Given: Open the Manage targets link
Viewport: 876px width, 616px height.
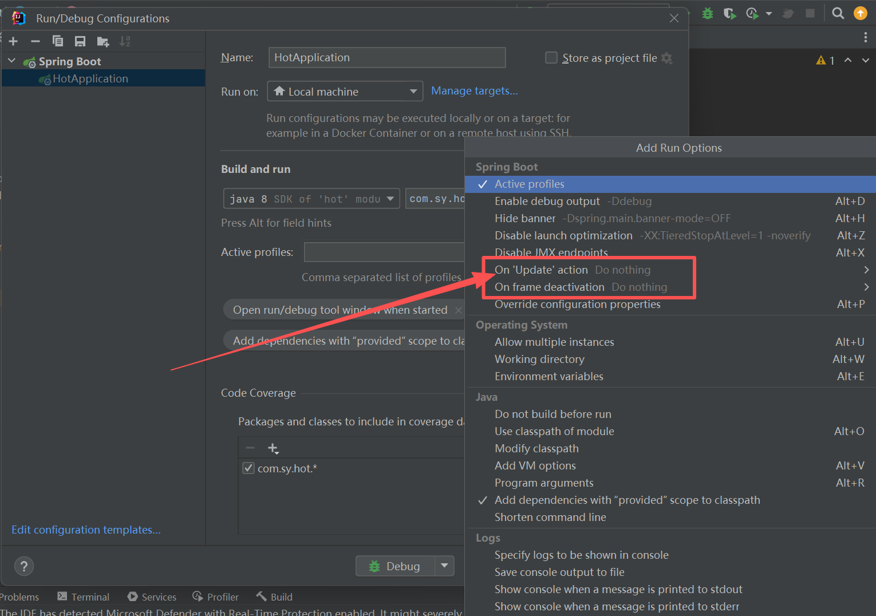Looking at the screenshot, I should tap(474, 91).
